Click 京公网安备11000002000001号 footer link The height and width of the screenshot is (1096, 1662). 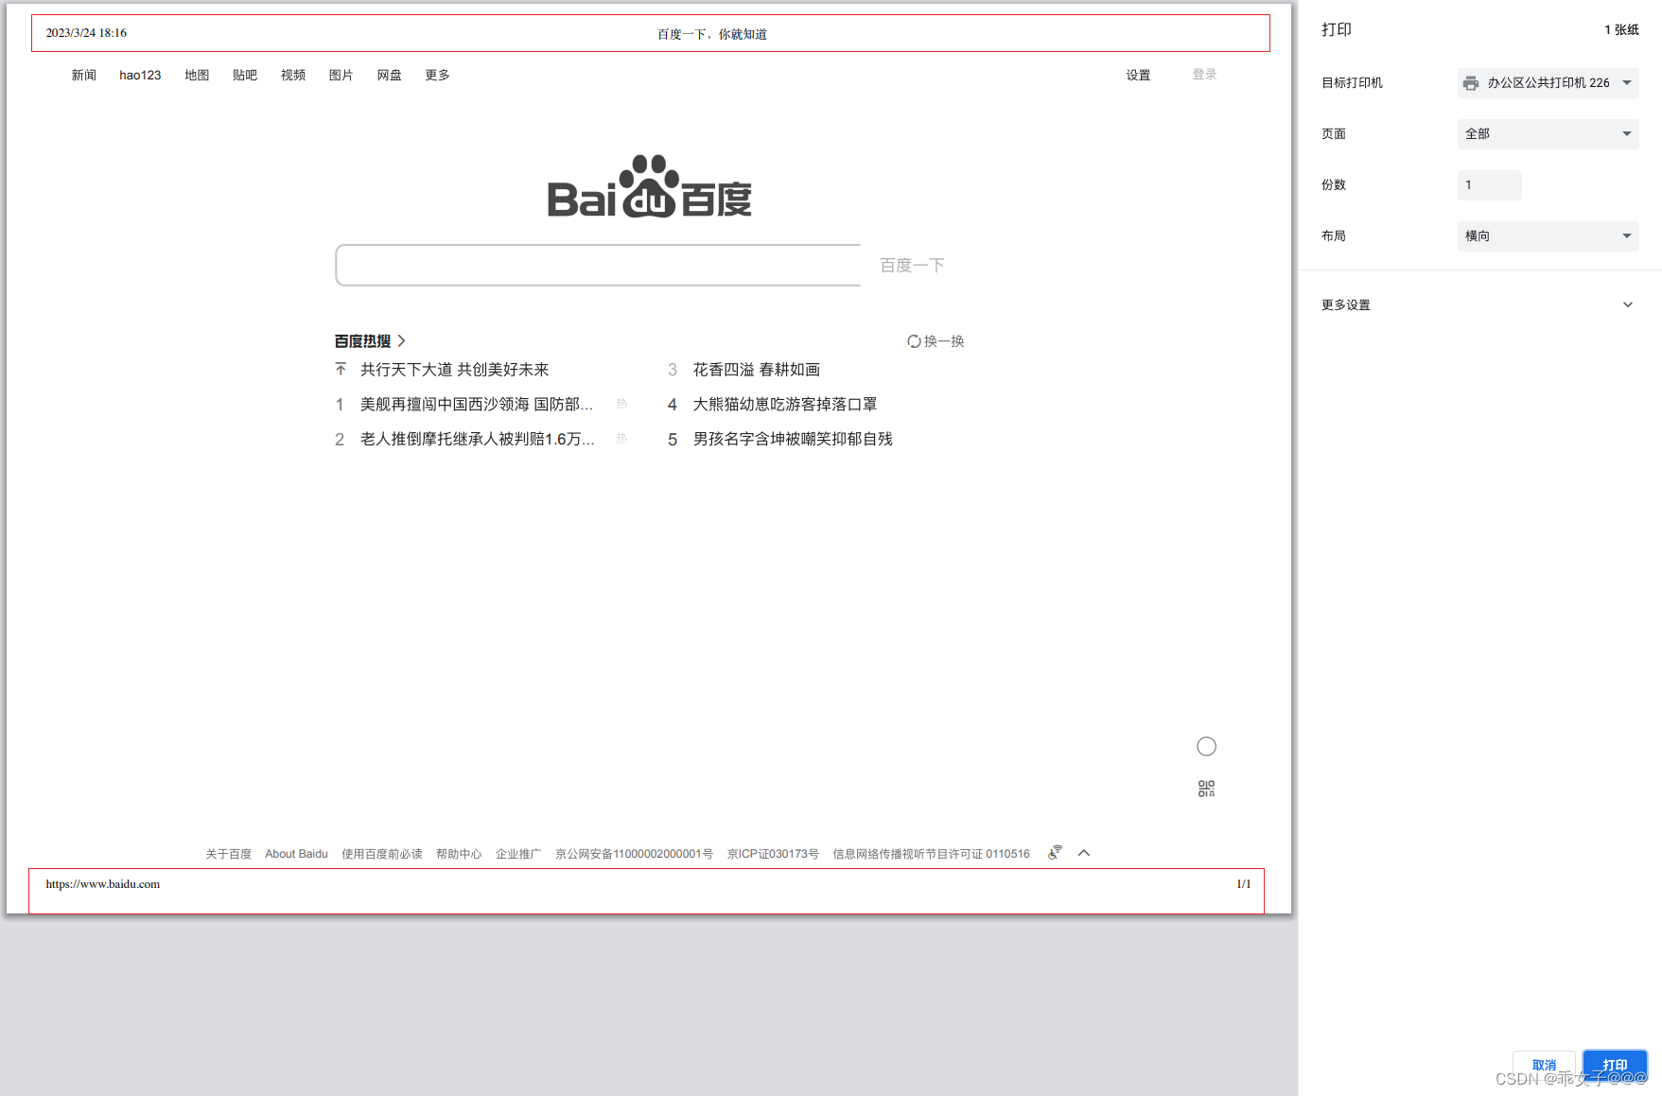634,854
